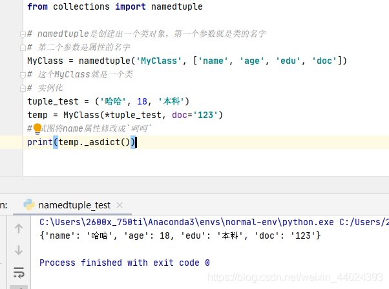Select the namedtuple_test run tab
Screen dimensions: 389x289
(74, 205)
